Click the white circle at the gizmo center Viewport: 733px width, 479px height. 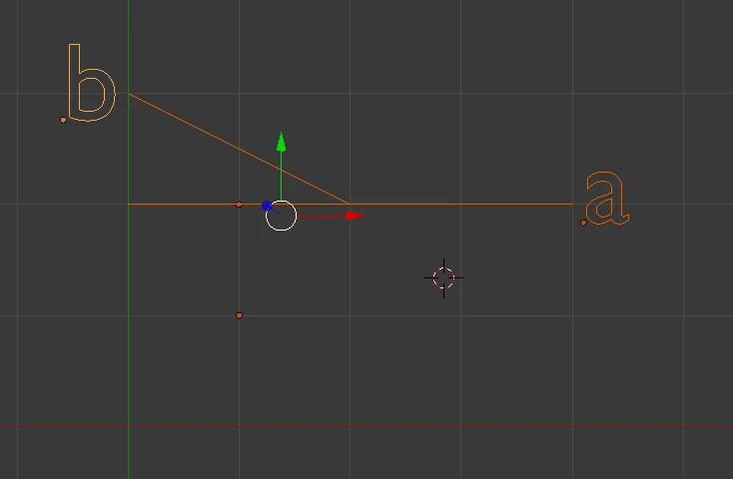click(281, 216)
